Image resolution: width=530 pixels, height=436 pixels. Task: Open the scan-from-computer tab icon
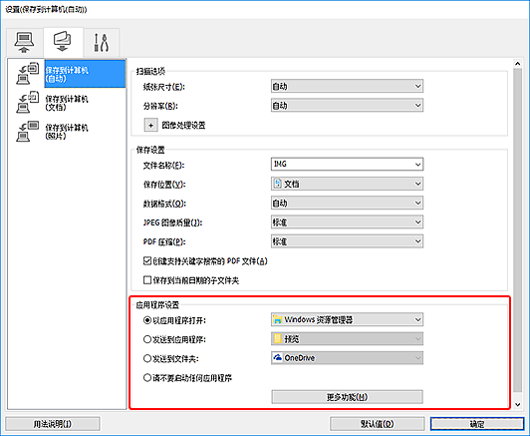(24, 42)
